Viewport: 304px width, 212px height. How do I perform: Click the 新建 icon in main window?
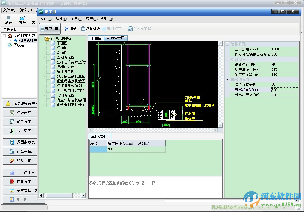pos(9,18)
